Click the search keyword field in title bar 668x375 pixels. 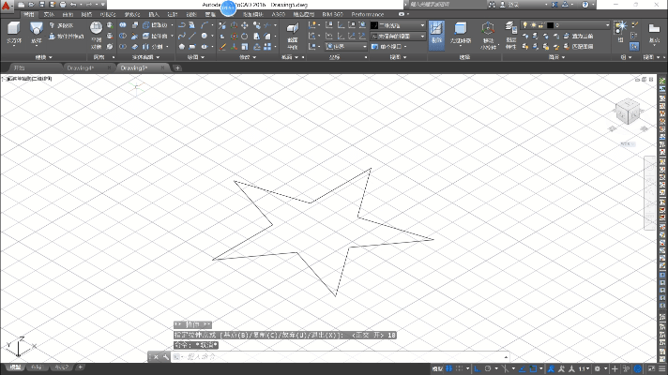[446, 5]
